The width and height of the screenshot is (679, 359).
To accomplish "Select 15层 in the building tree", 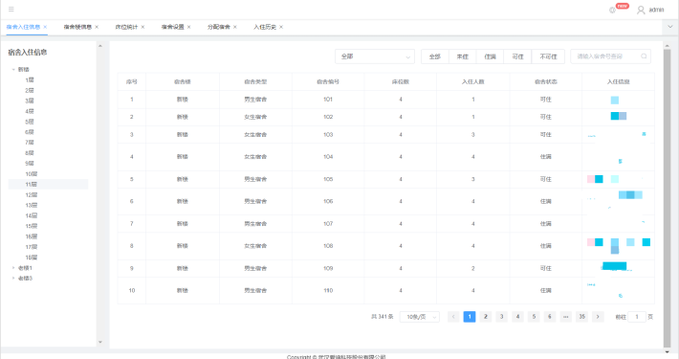I will tap(32, 226).
